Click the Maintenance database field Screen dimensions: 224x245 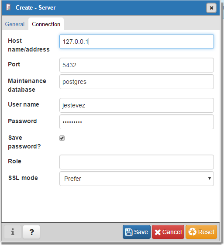coord(137,82)
